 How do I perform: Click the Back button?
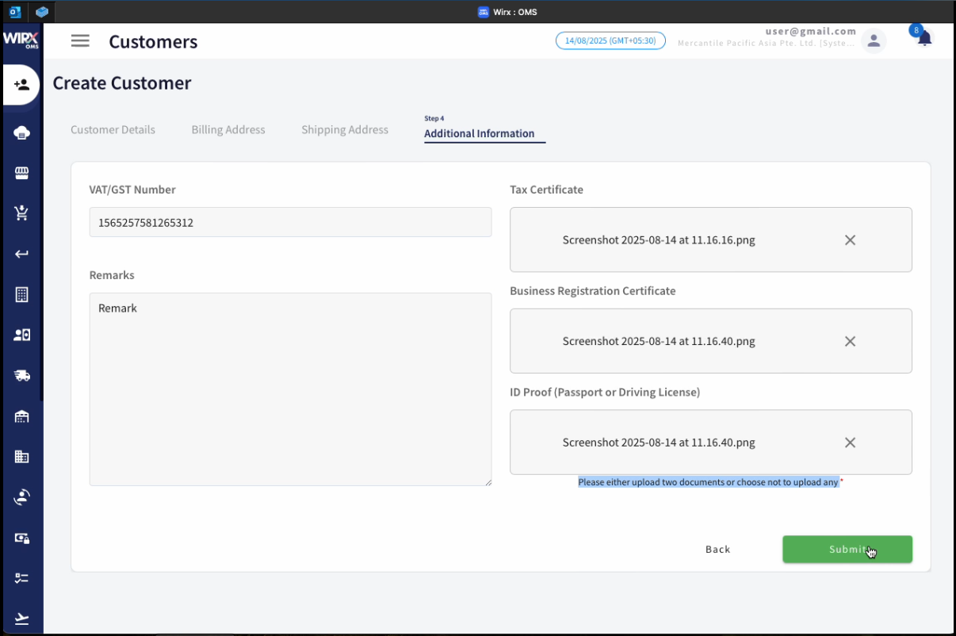click(x=717, y=549)
